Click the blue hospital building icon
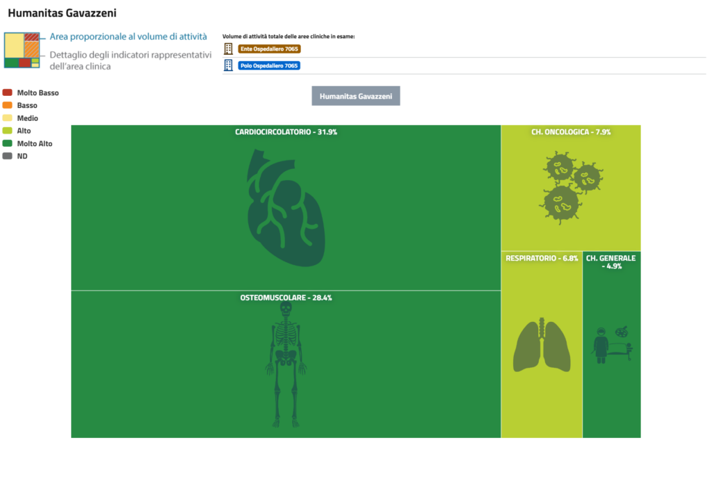The height and width of the screenshot is (477, 712). [229, 65]
